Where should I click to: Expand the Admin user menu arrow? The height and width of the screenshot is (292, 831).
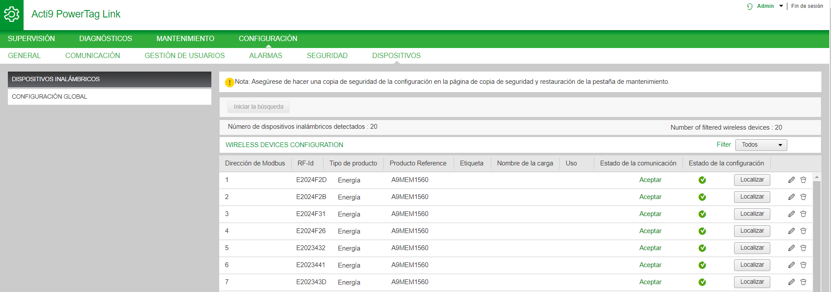pos(781,6)
